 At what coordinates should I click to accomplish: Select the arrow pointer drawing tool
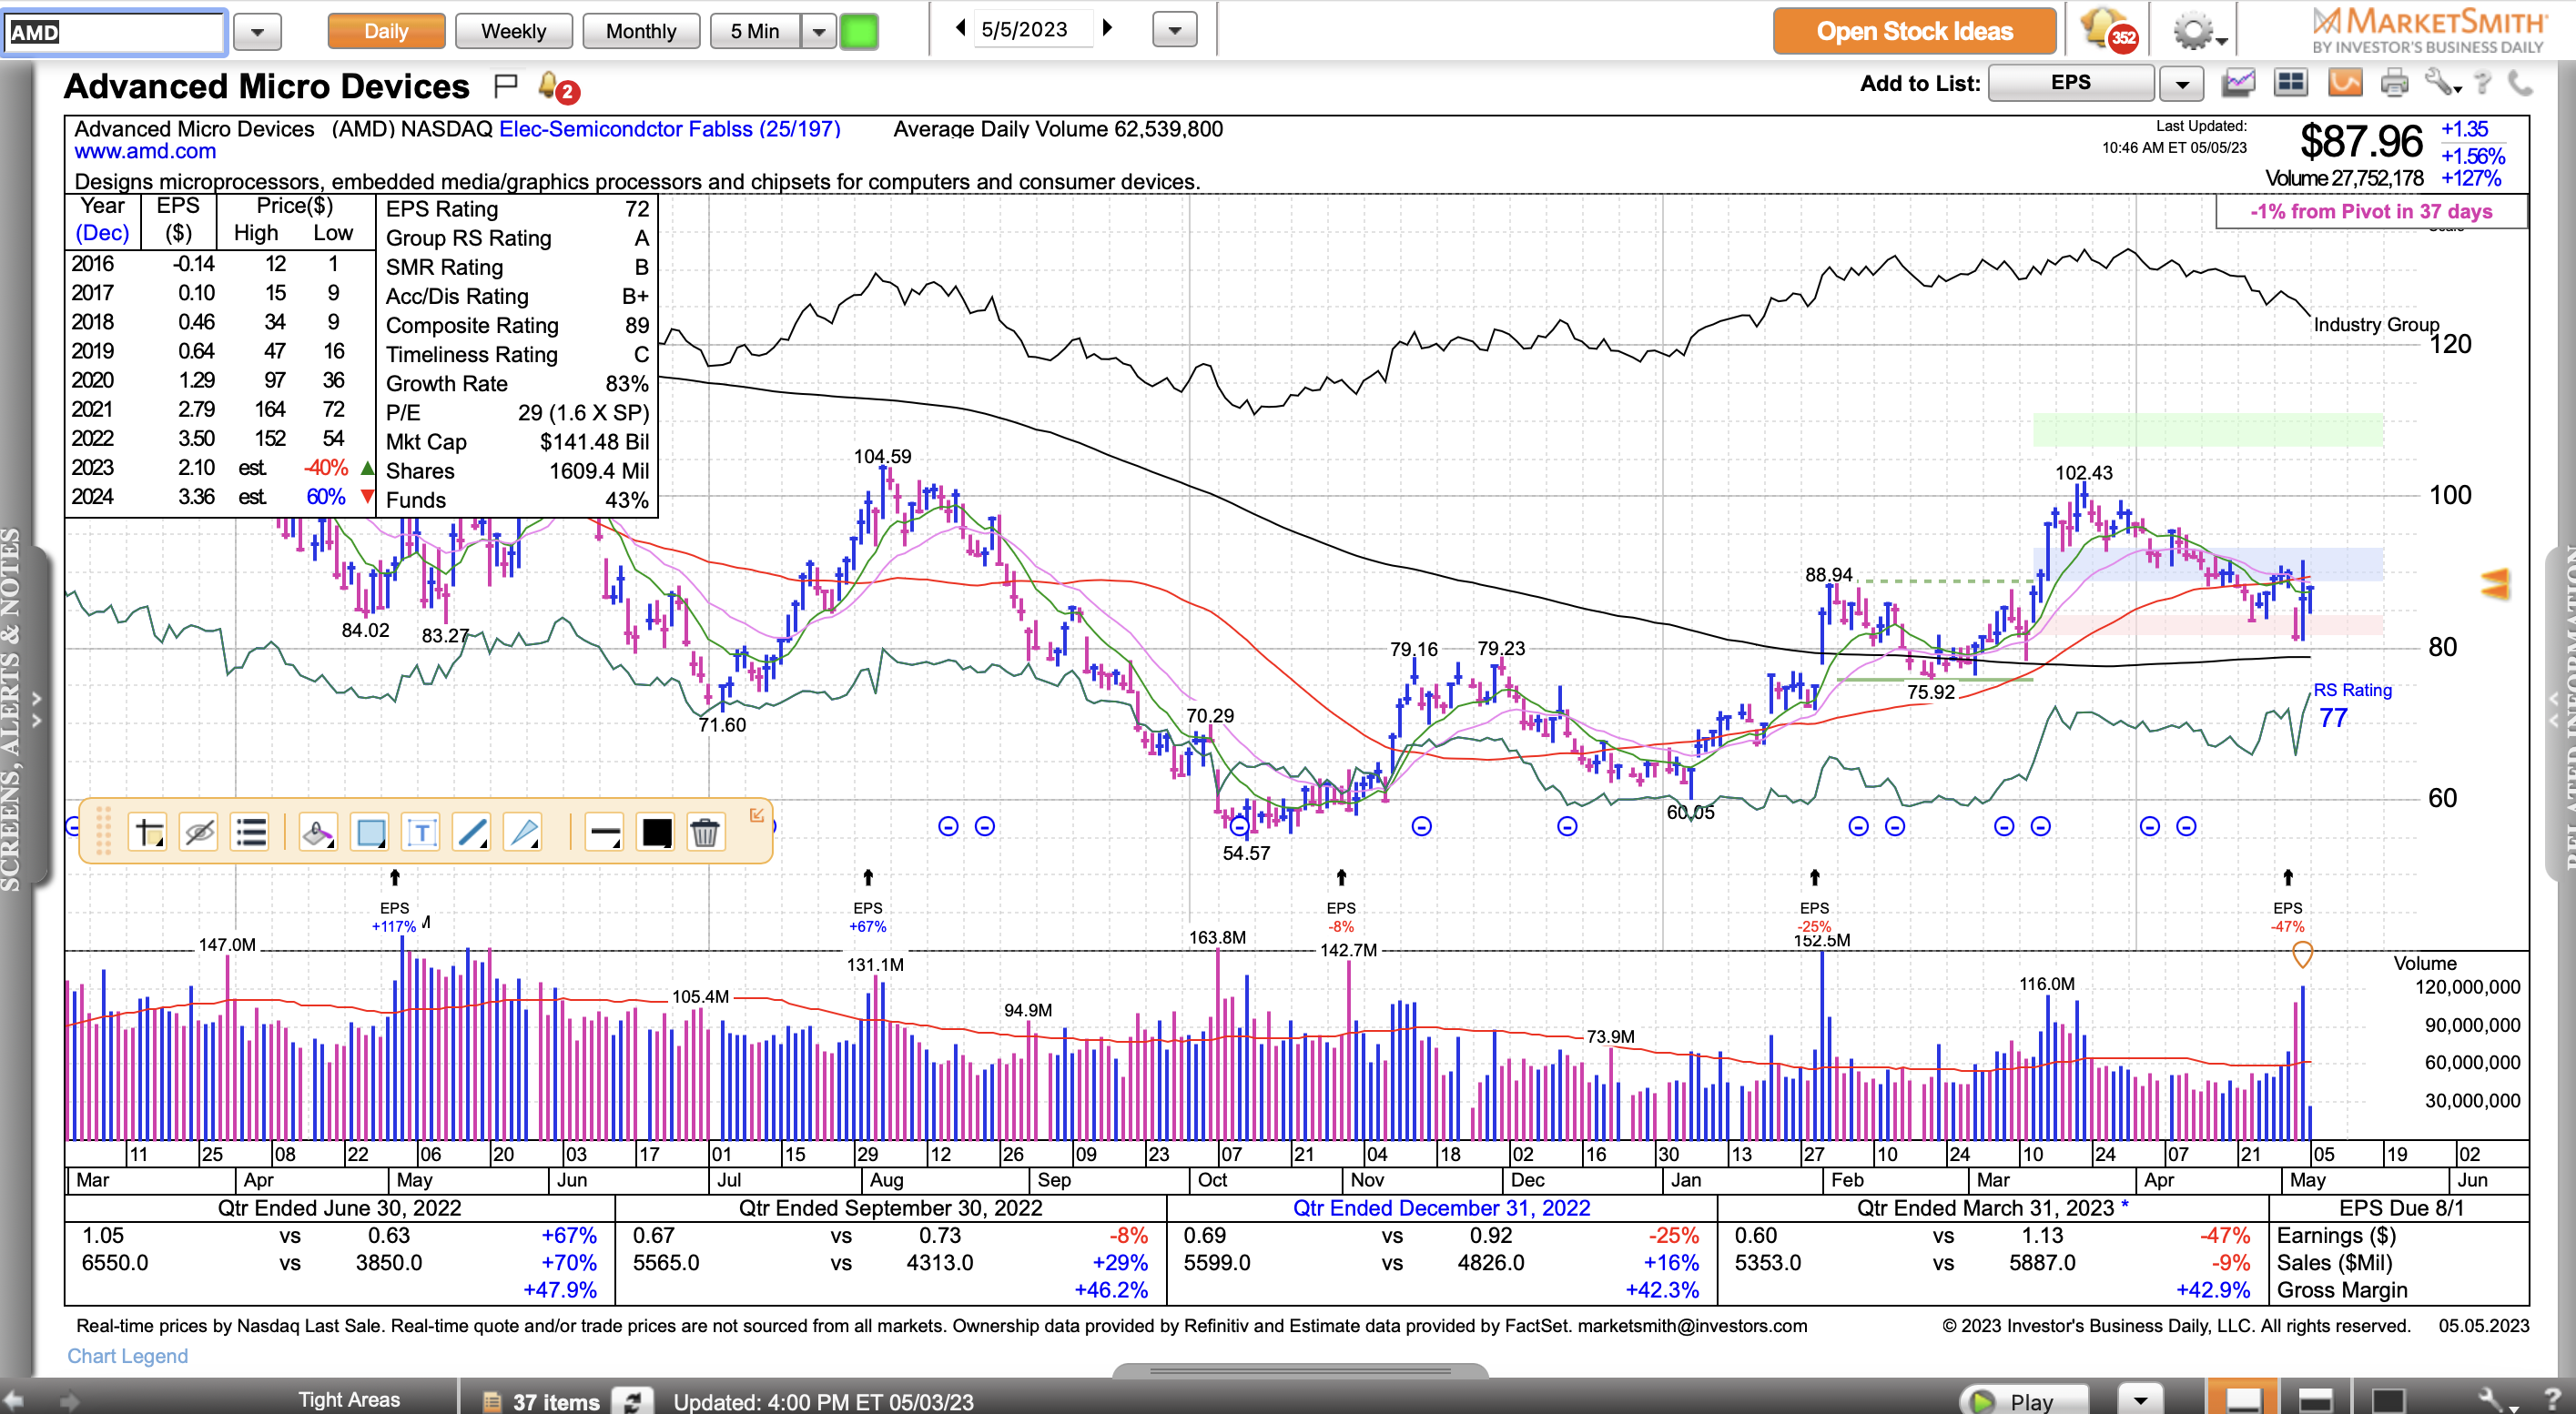point(523,832)
